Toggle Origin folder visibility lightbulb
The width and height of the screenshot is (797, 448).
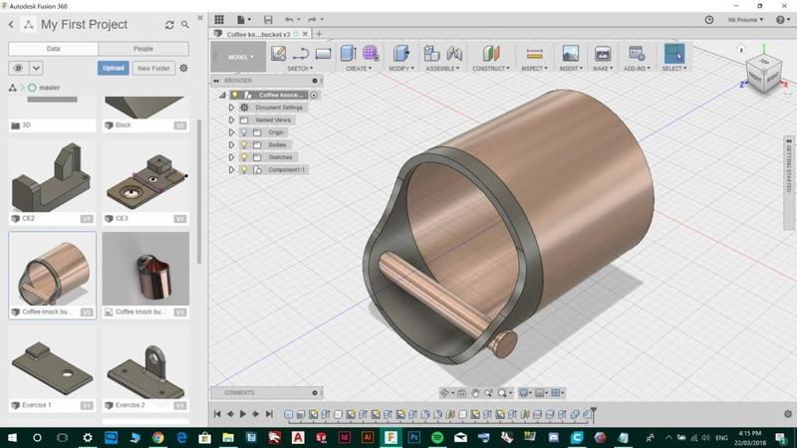(243, 132)
